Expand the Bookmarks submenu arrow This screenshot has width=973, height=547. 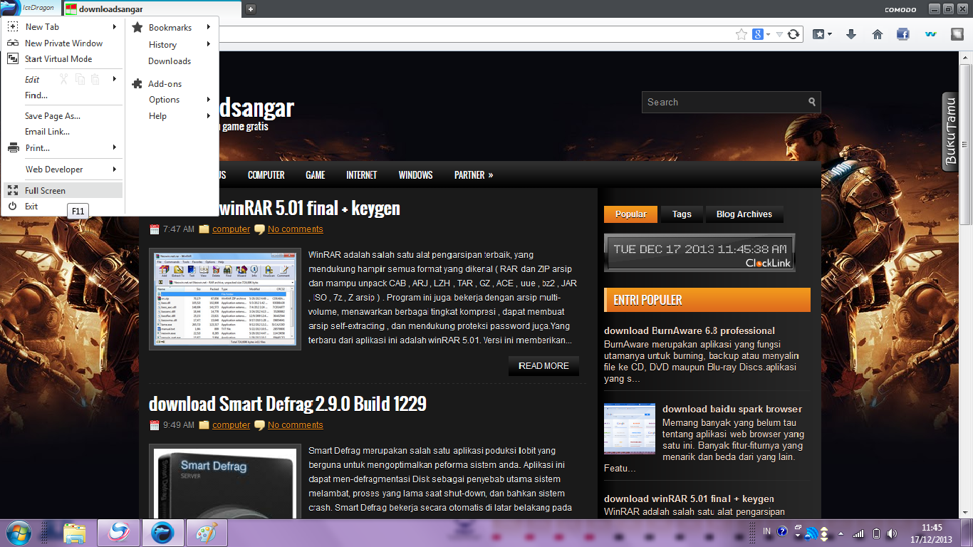click(x=209, y=27)
